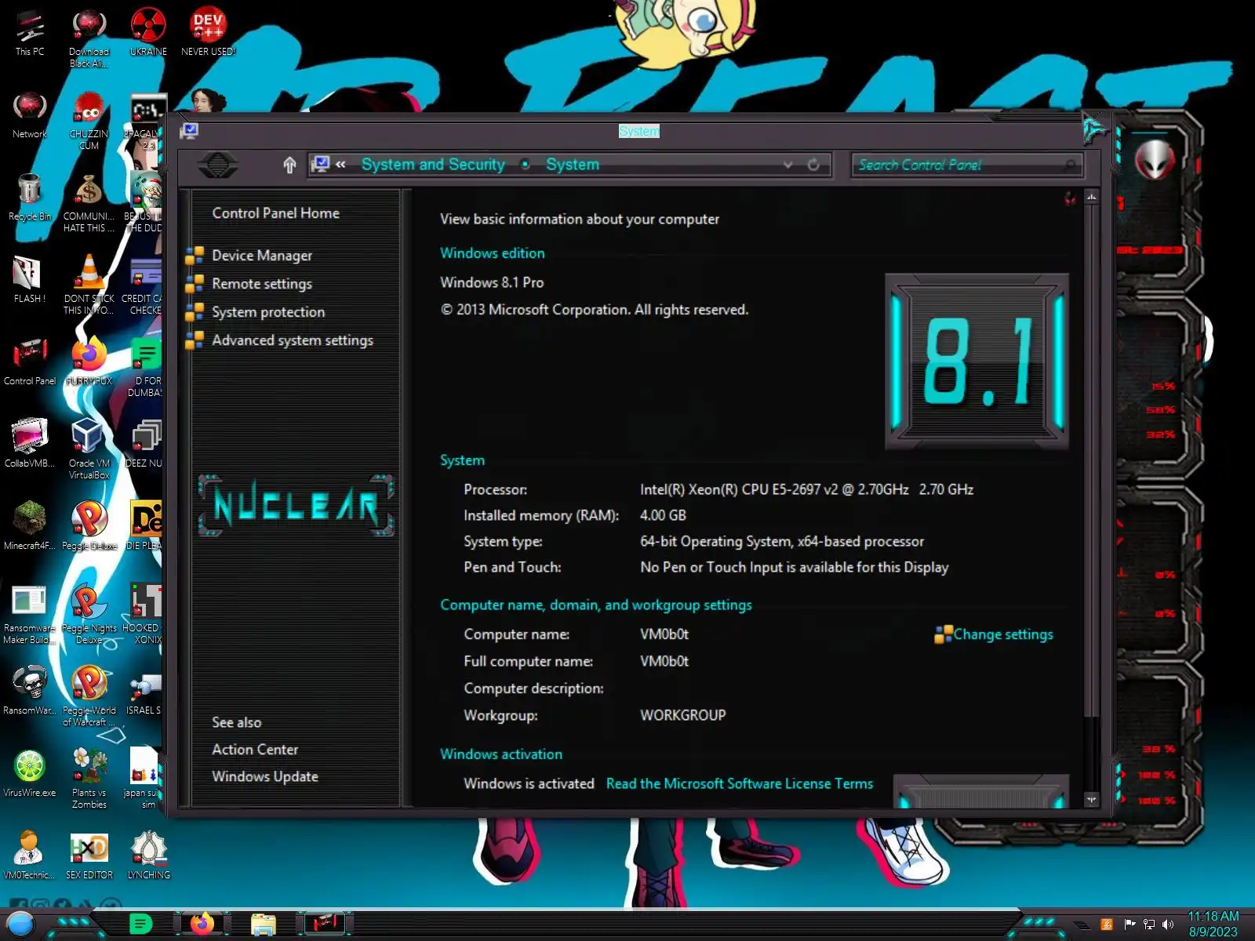Click the Start orb button
This screenshot has width=1255, height=941.
pyautogui.click(x=20, y=925)
